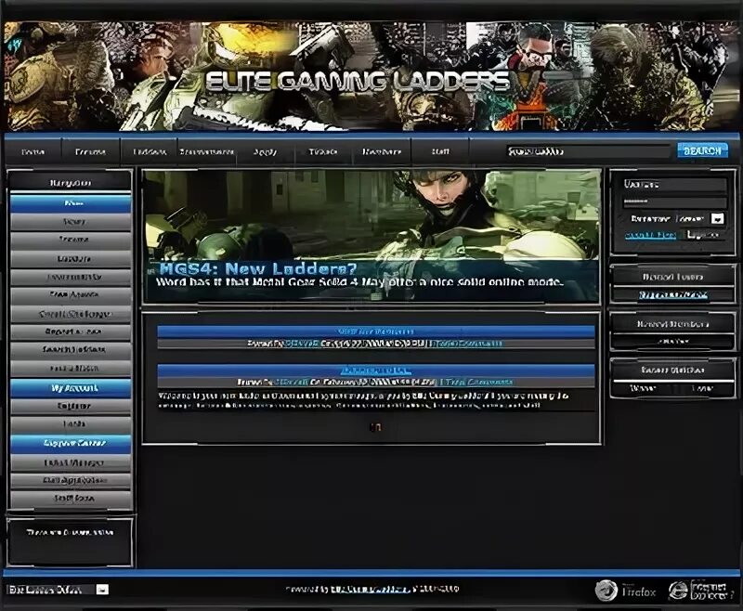Select Free Agents in the sidebar

(72, 295)
